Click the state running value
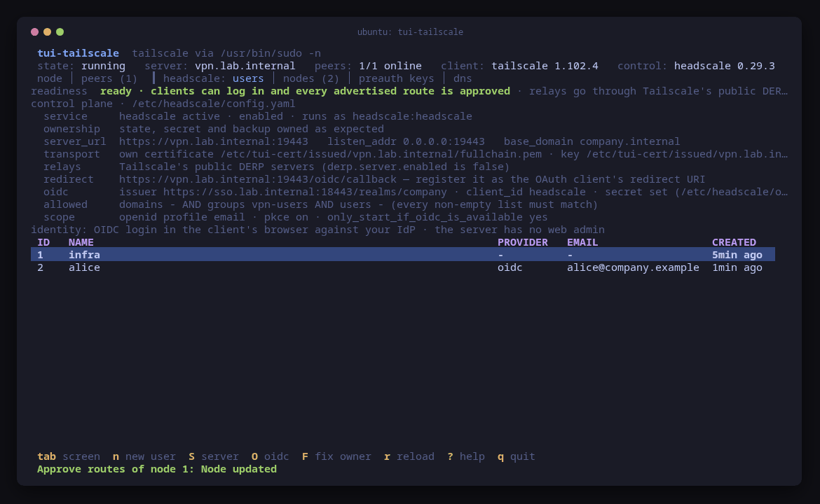The image size is (820, 504). [x=103, y=66]
